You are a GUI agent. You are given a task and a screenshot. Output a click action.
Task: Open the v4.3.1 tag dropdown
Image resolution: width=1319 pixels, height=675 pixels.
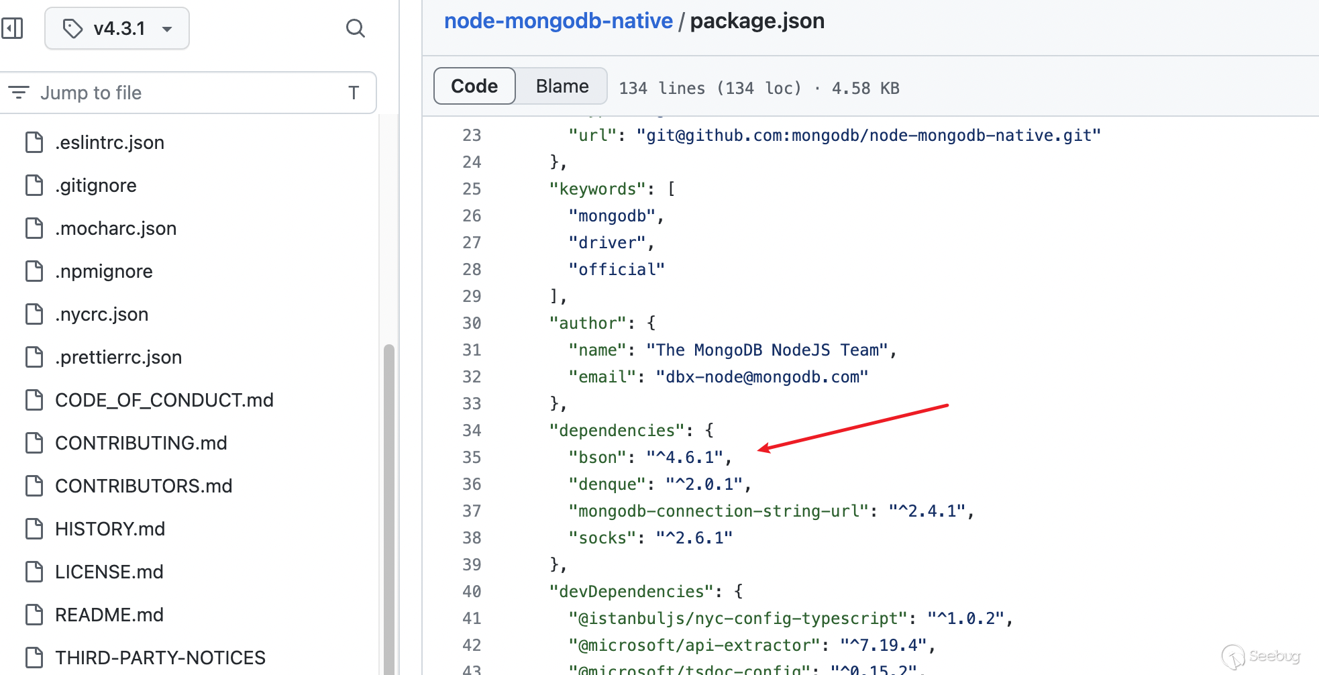117,28
